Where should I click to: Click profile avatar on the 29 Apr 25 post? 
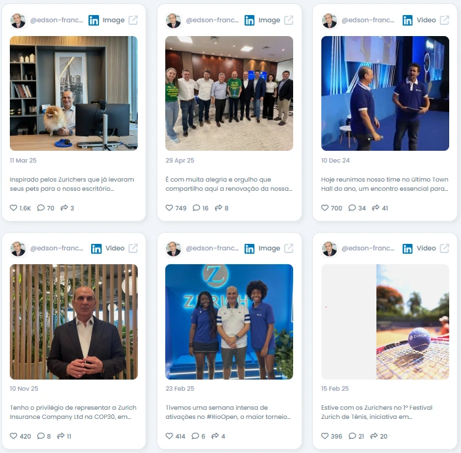(x=174, y=20)
